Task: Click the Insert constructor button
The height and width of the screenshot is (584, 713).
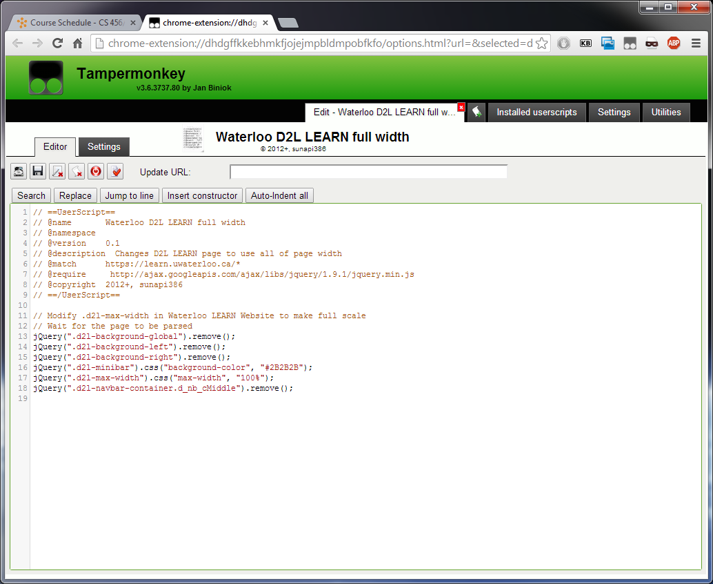Action: click(202, 196)
